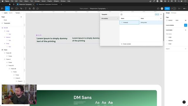Image resolution: width=188 pixels, height=106 pixels.
Task: Edit the variable name field
Action: (129, 22)
